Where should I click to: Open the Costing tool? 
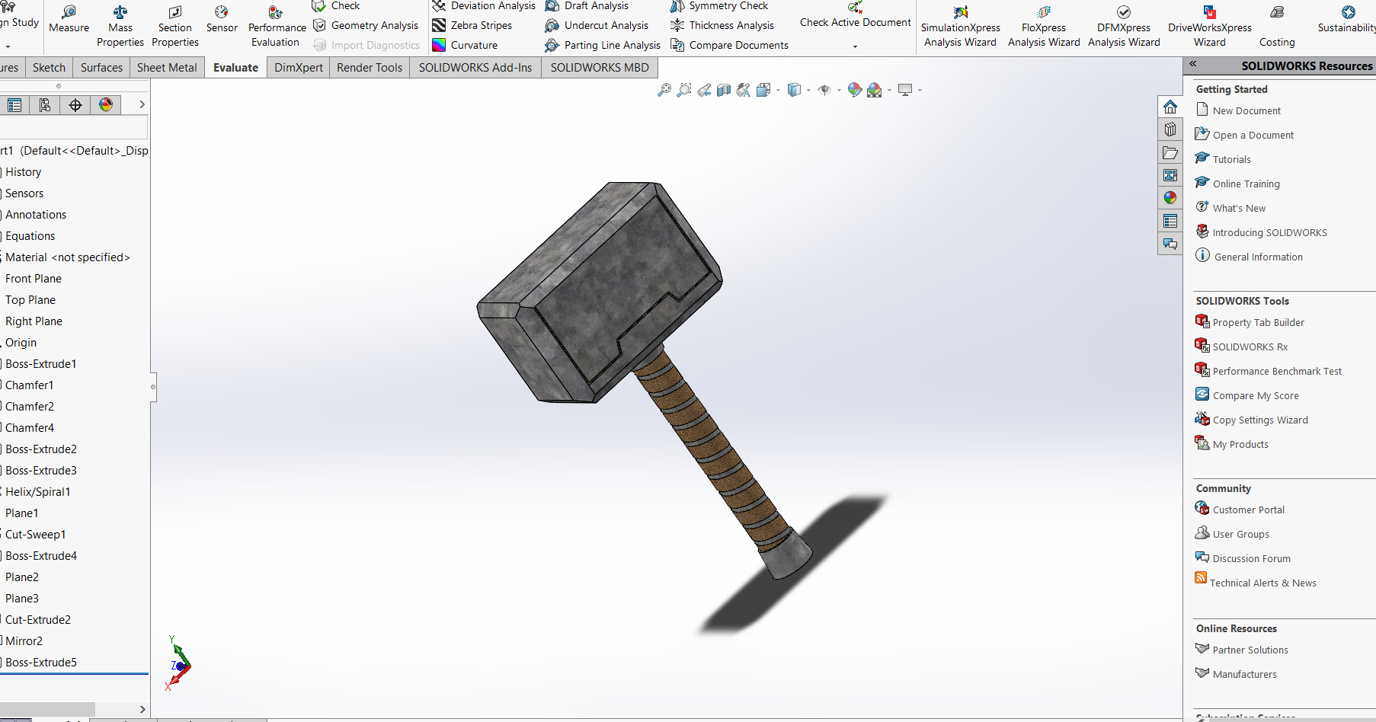(1277, 26)
